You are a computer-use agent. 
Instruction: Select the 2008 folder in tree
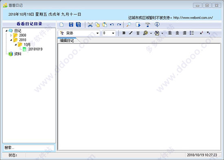click(22, 35)
